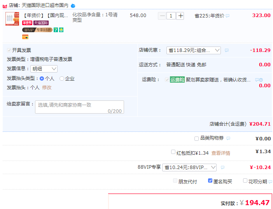This screenshot has height=209, width=273.
Task: Open the blue Wangwang chat icon by store name
Action: [73, 6]
